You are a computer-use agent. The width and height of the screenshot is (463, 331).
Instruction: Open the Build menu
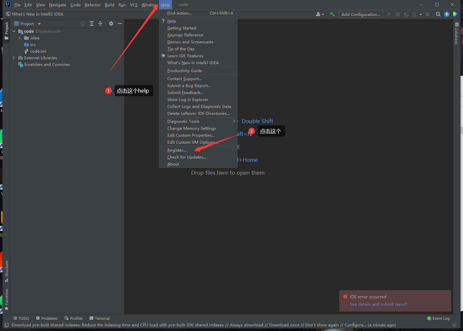coord(109,5)
